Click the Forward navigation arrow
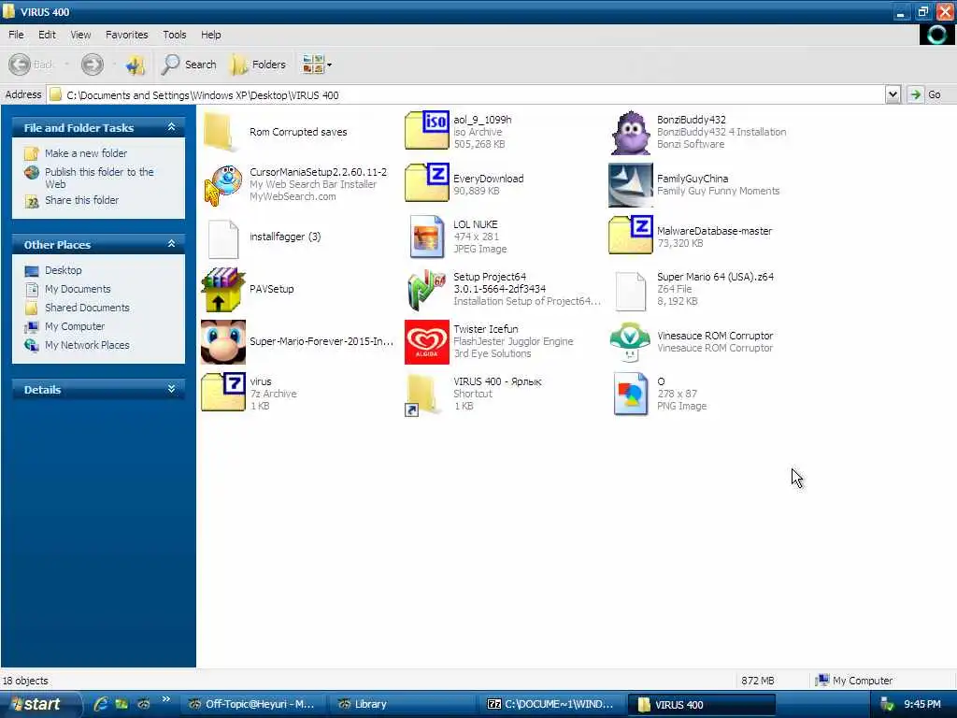The height and width of the screenshot is (718, 957). tap(93, 65)
